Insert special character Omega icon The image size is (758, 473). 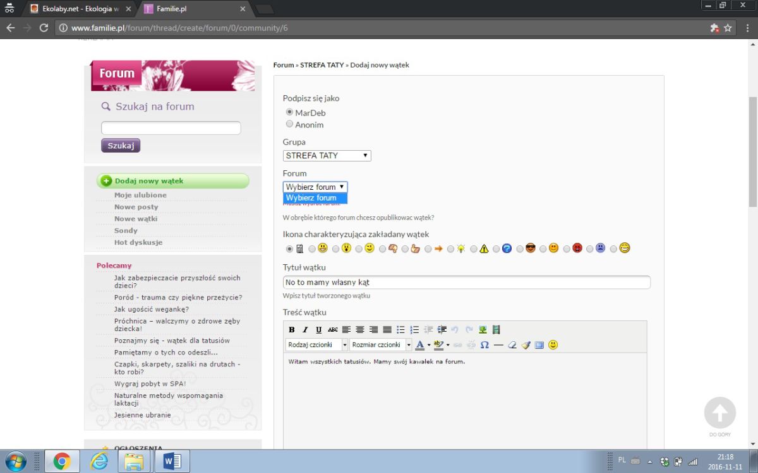click(x=484, y=345)
